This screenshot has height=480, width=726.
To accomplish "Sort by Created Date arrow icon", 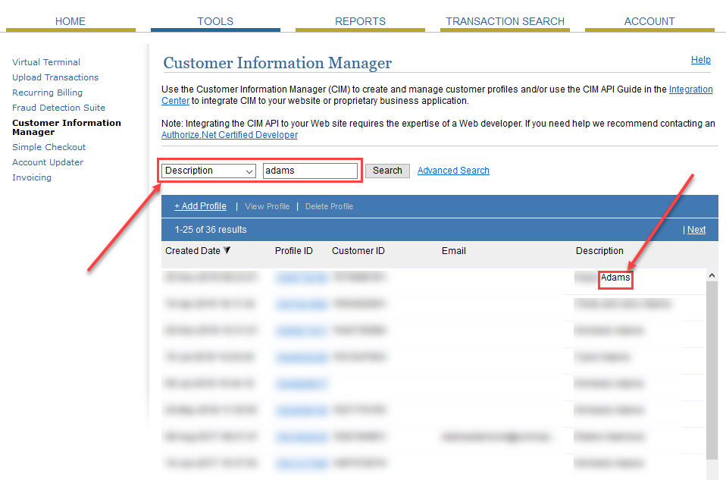I will click(227, 251).
